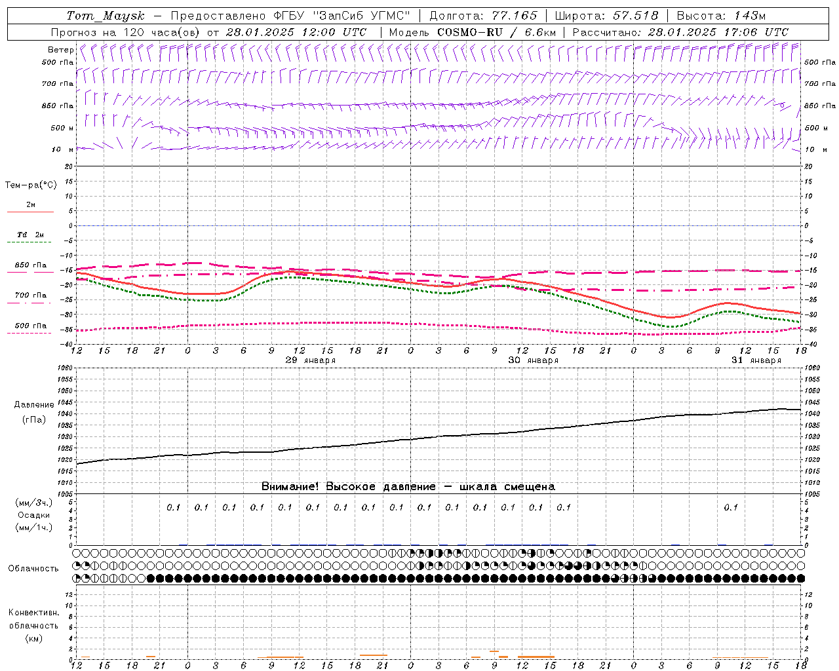
Task: Click the 'Давление' pressure panel label
Action: (34, 405)
